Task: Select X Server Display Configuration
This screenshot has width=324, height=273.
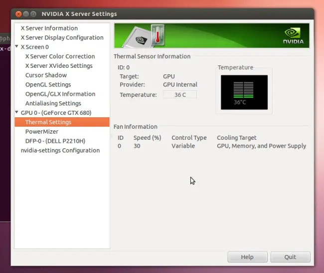Action: point(62,37)
